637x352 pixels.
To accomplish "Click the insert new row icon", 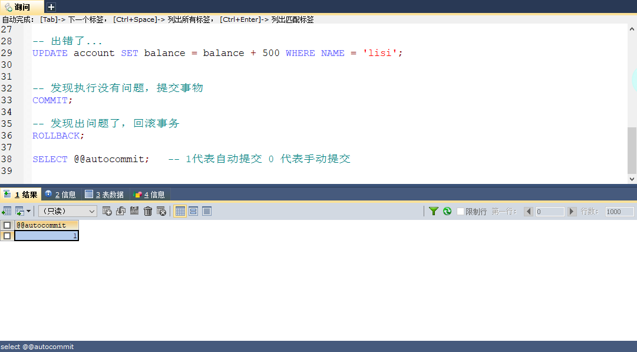I will click(x=107, y=211).
